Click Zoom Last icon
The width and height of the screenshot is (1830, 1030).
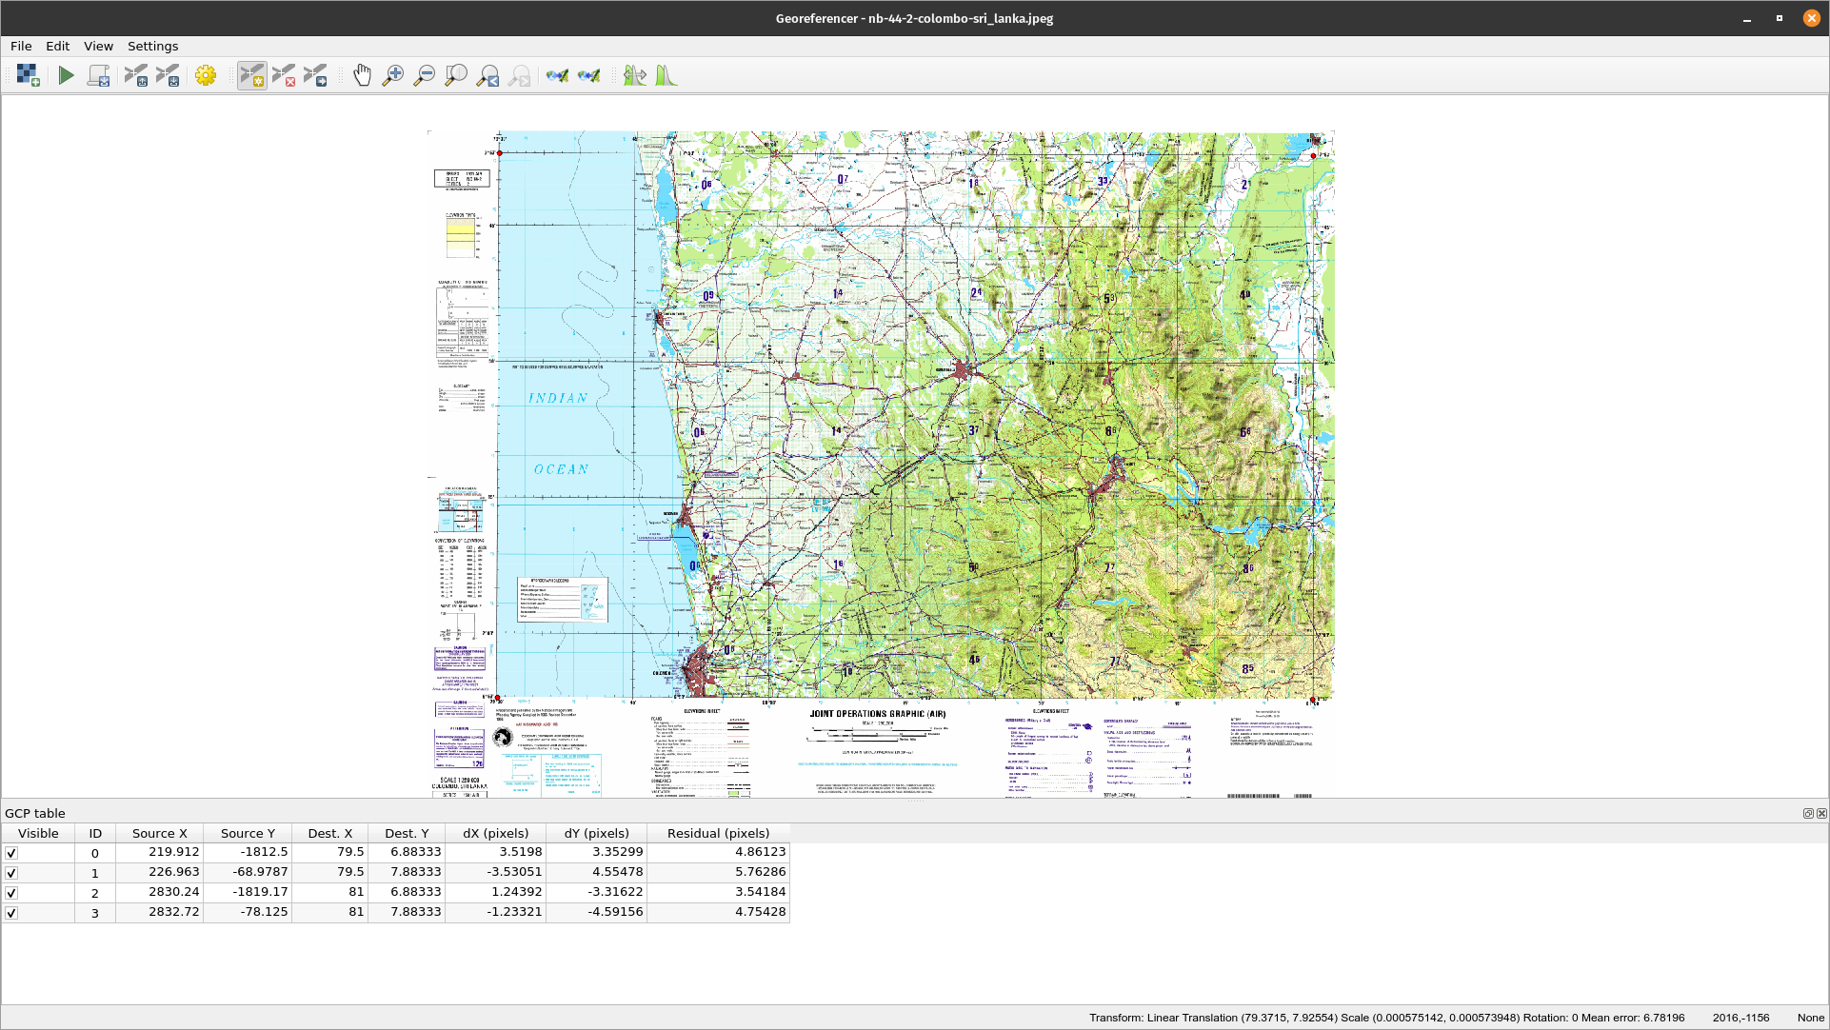tap(487, 75)
